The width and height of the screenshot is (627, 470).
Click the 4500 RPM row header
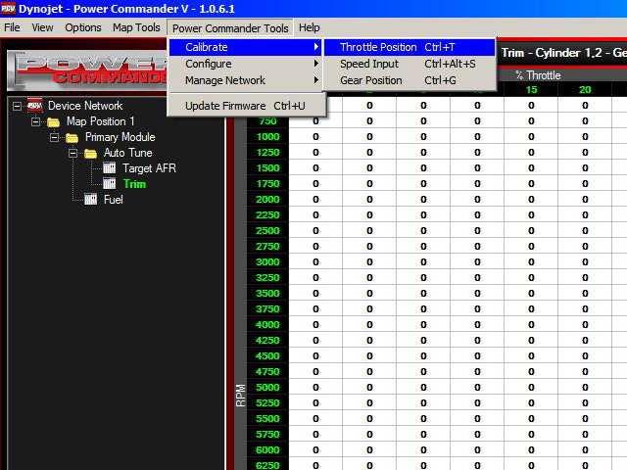pos(267,355)
